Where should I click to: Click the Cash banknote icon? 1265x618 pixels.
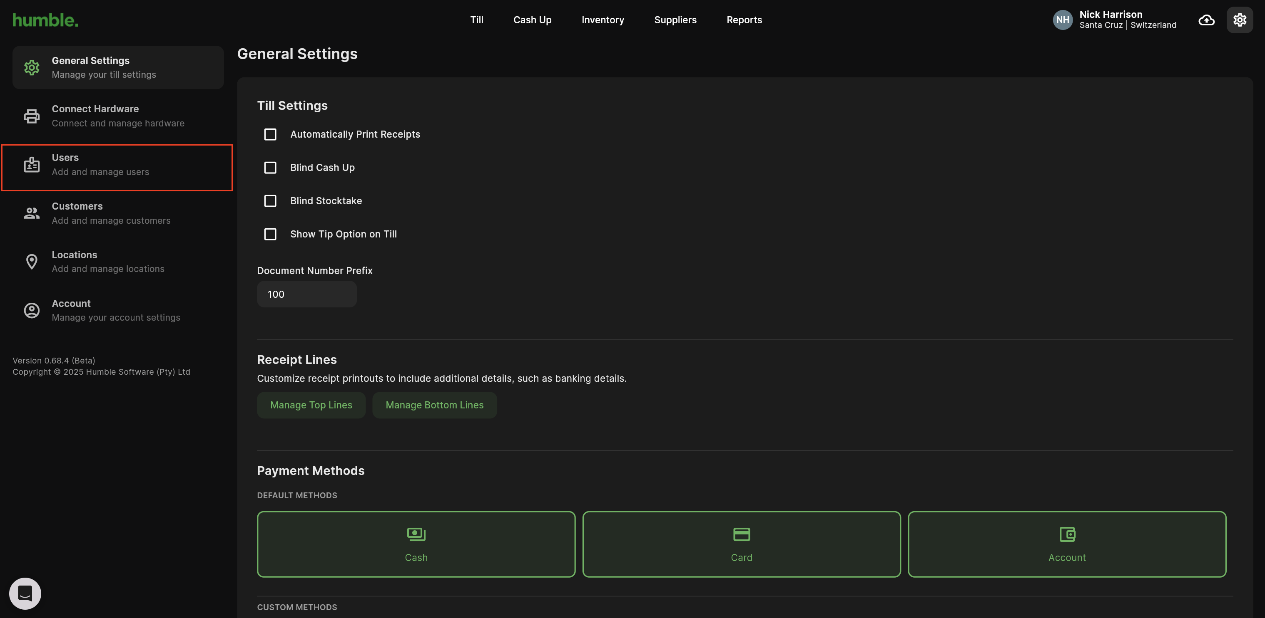[416, 534]
